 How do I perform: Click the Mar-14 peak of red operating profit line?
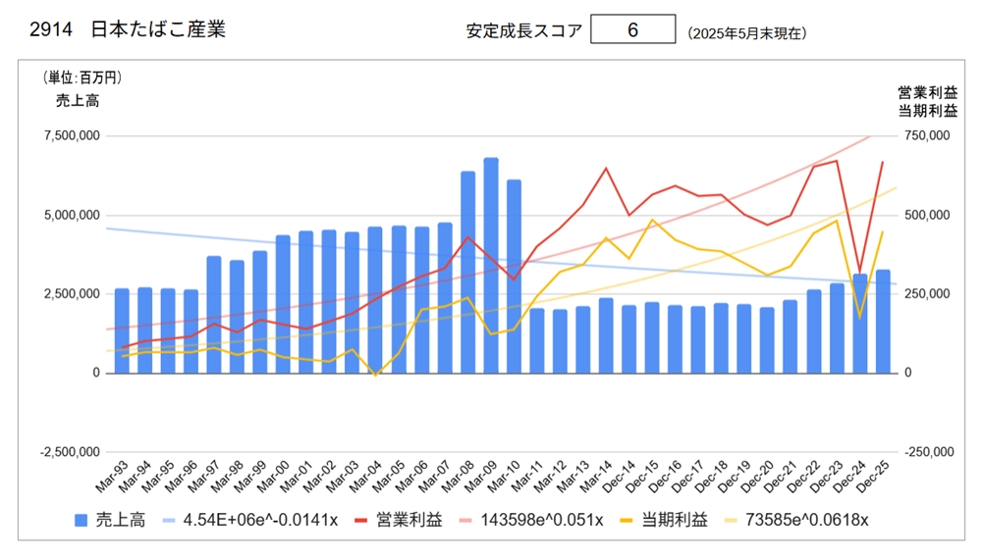coord(606,168)
